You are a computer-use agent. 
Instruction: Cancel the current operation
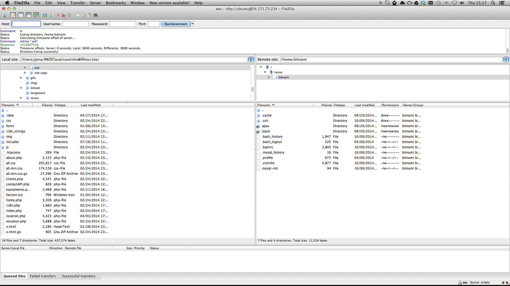[x=57, y=15]
